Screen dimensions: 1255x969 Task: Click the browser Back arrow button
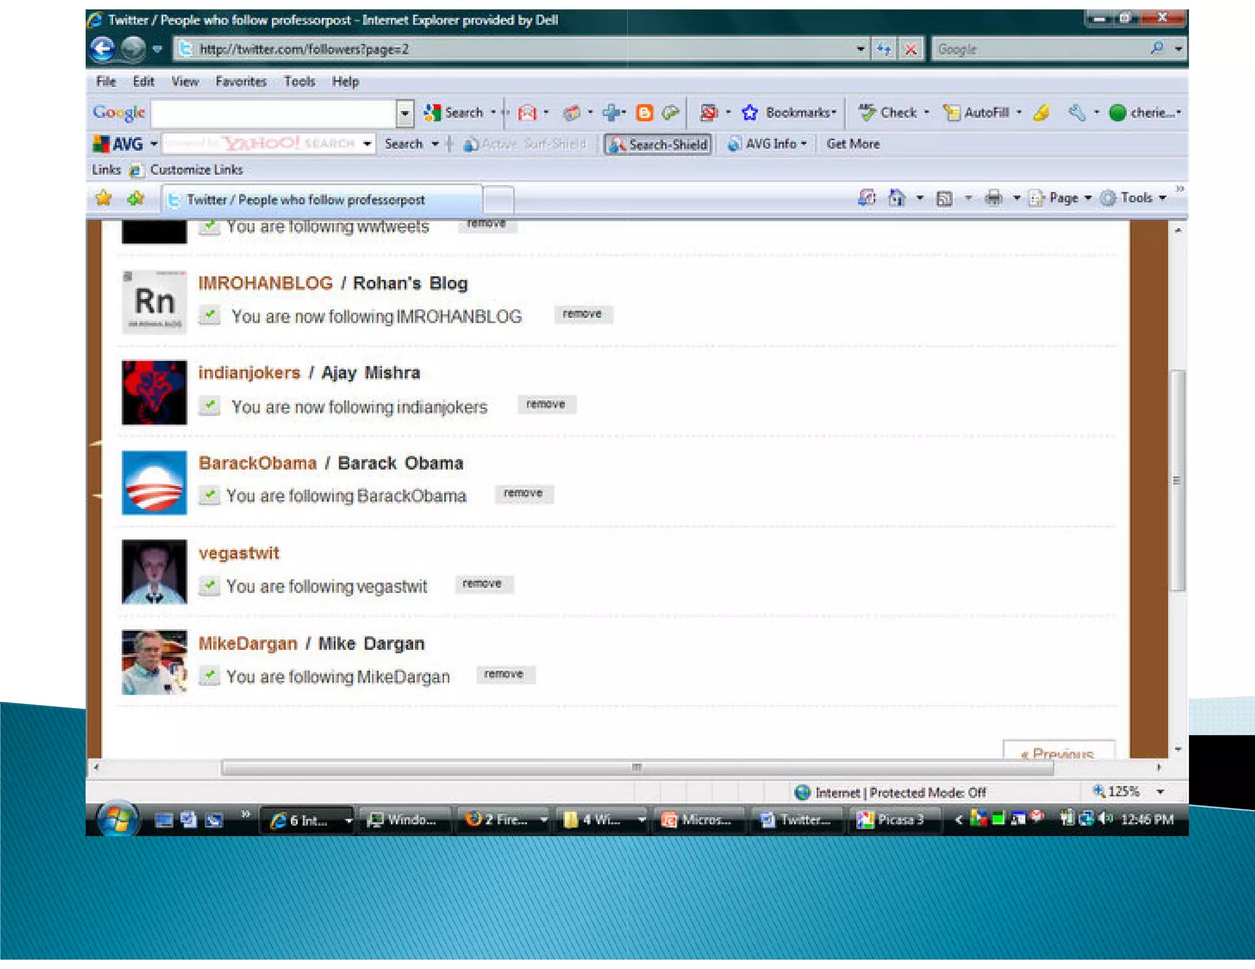(102, 49)
